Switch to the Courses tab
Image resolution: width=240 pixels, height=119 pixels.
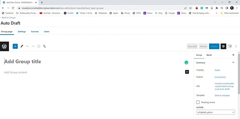click(x=35, y=31)
